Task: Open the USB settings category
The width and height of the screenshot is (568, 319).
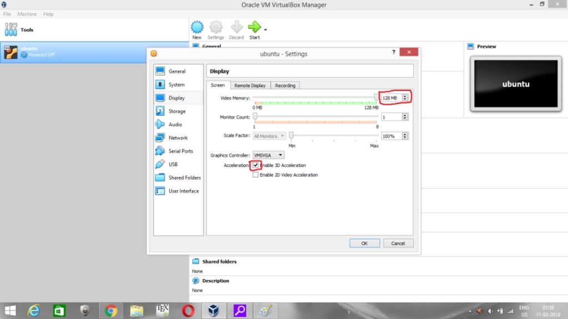Action: [x=178, y=164]
